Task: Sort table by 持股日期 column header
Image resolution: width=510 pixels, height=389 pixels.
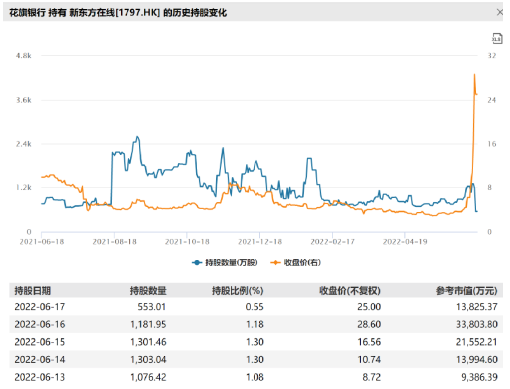Action: [x=33, y=291]
